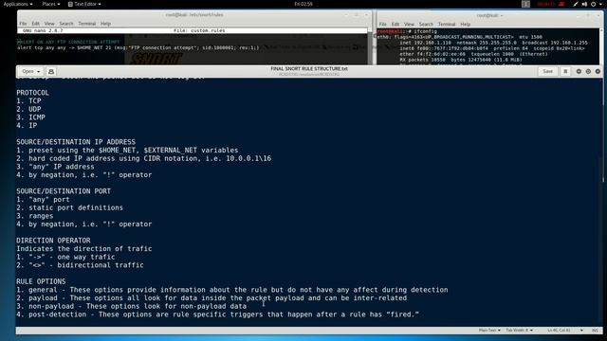Click the line about '<>' bidirectional traffic
Image resolution: width=607 pixels, height=341 pixels.
click(x=80, y=265)
